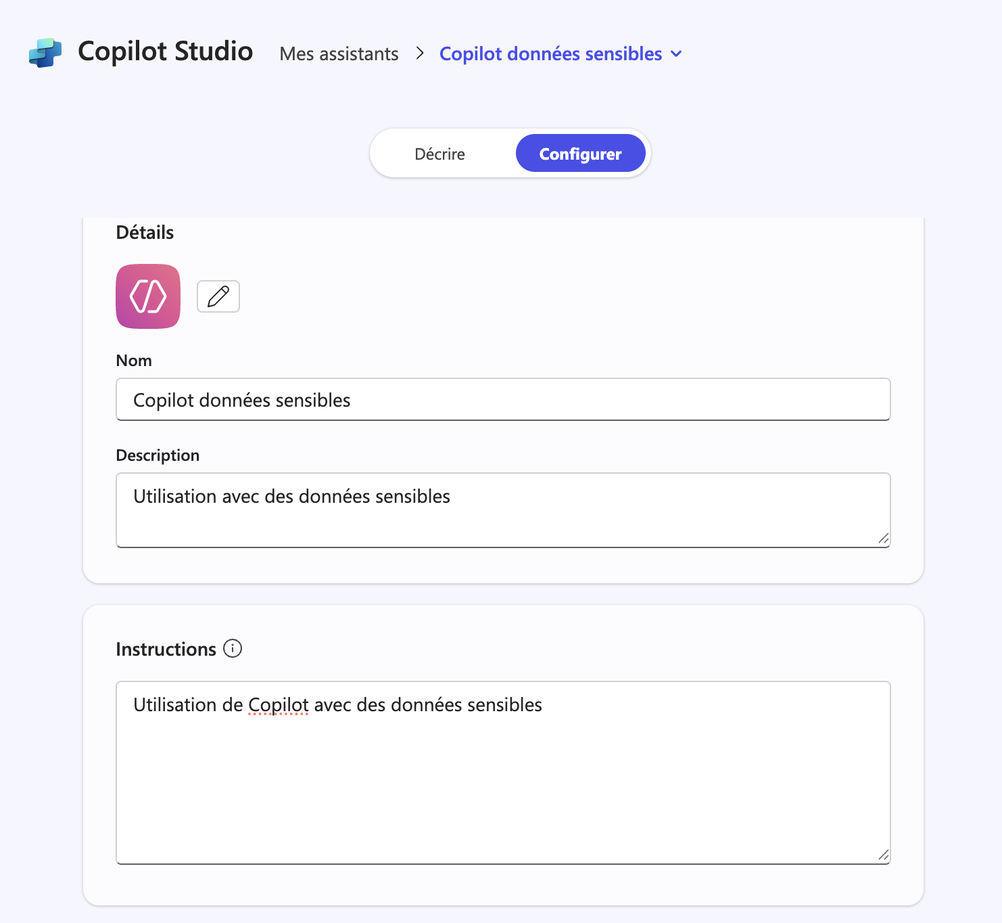The height and width of the screenshot is (923, 1002).
Task: Click the breadcrumb separator arrow after Mes assistants
Action: (x=420, y=53)
